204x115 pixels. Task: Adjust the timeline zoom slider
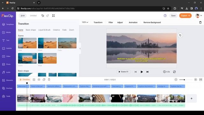184,80
